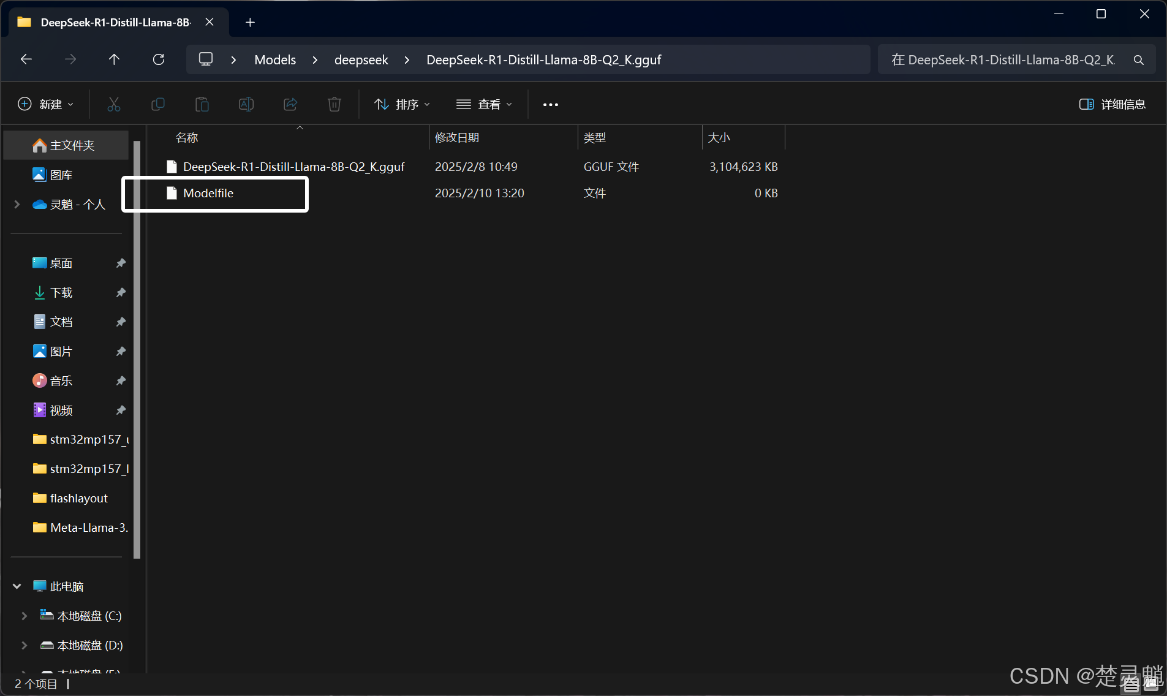Click the 2025/2/10 13:20 date cell

click(480, 193)
